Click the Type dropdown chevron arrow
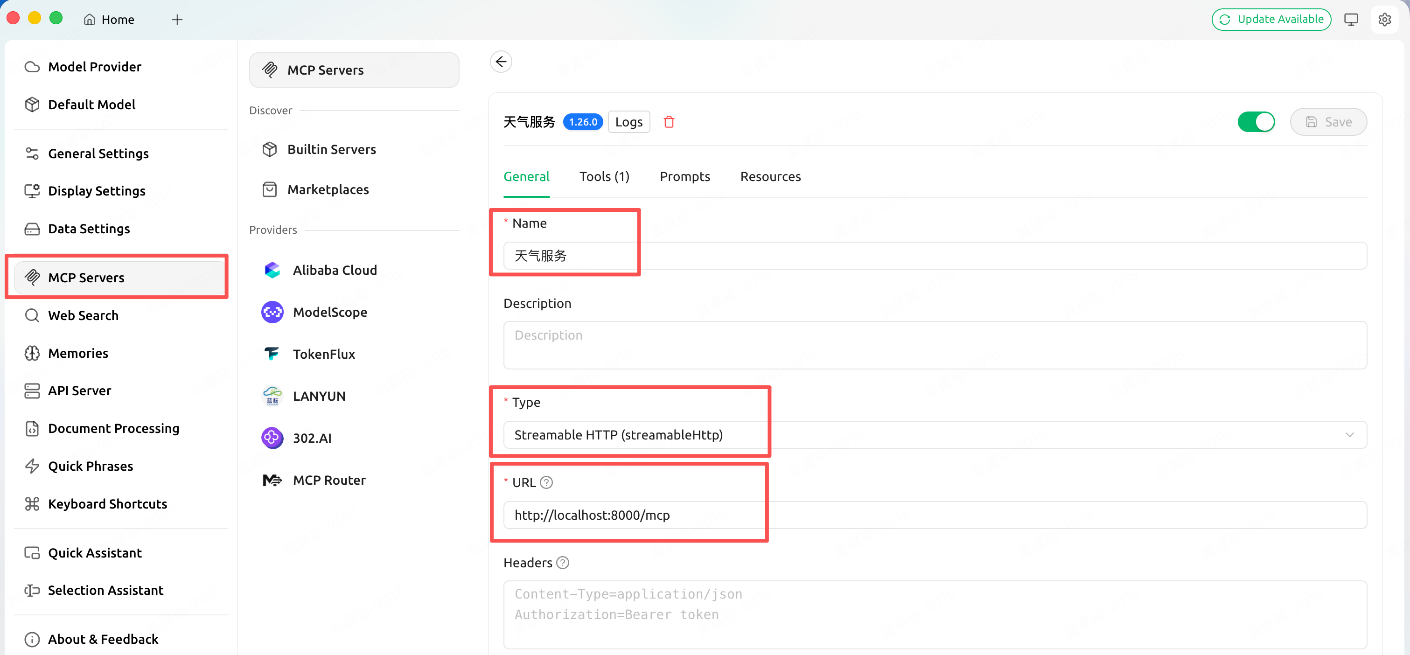Screen dimensions: 1410x655 point(1349,434)
